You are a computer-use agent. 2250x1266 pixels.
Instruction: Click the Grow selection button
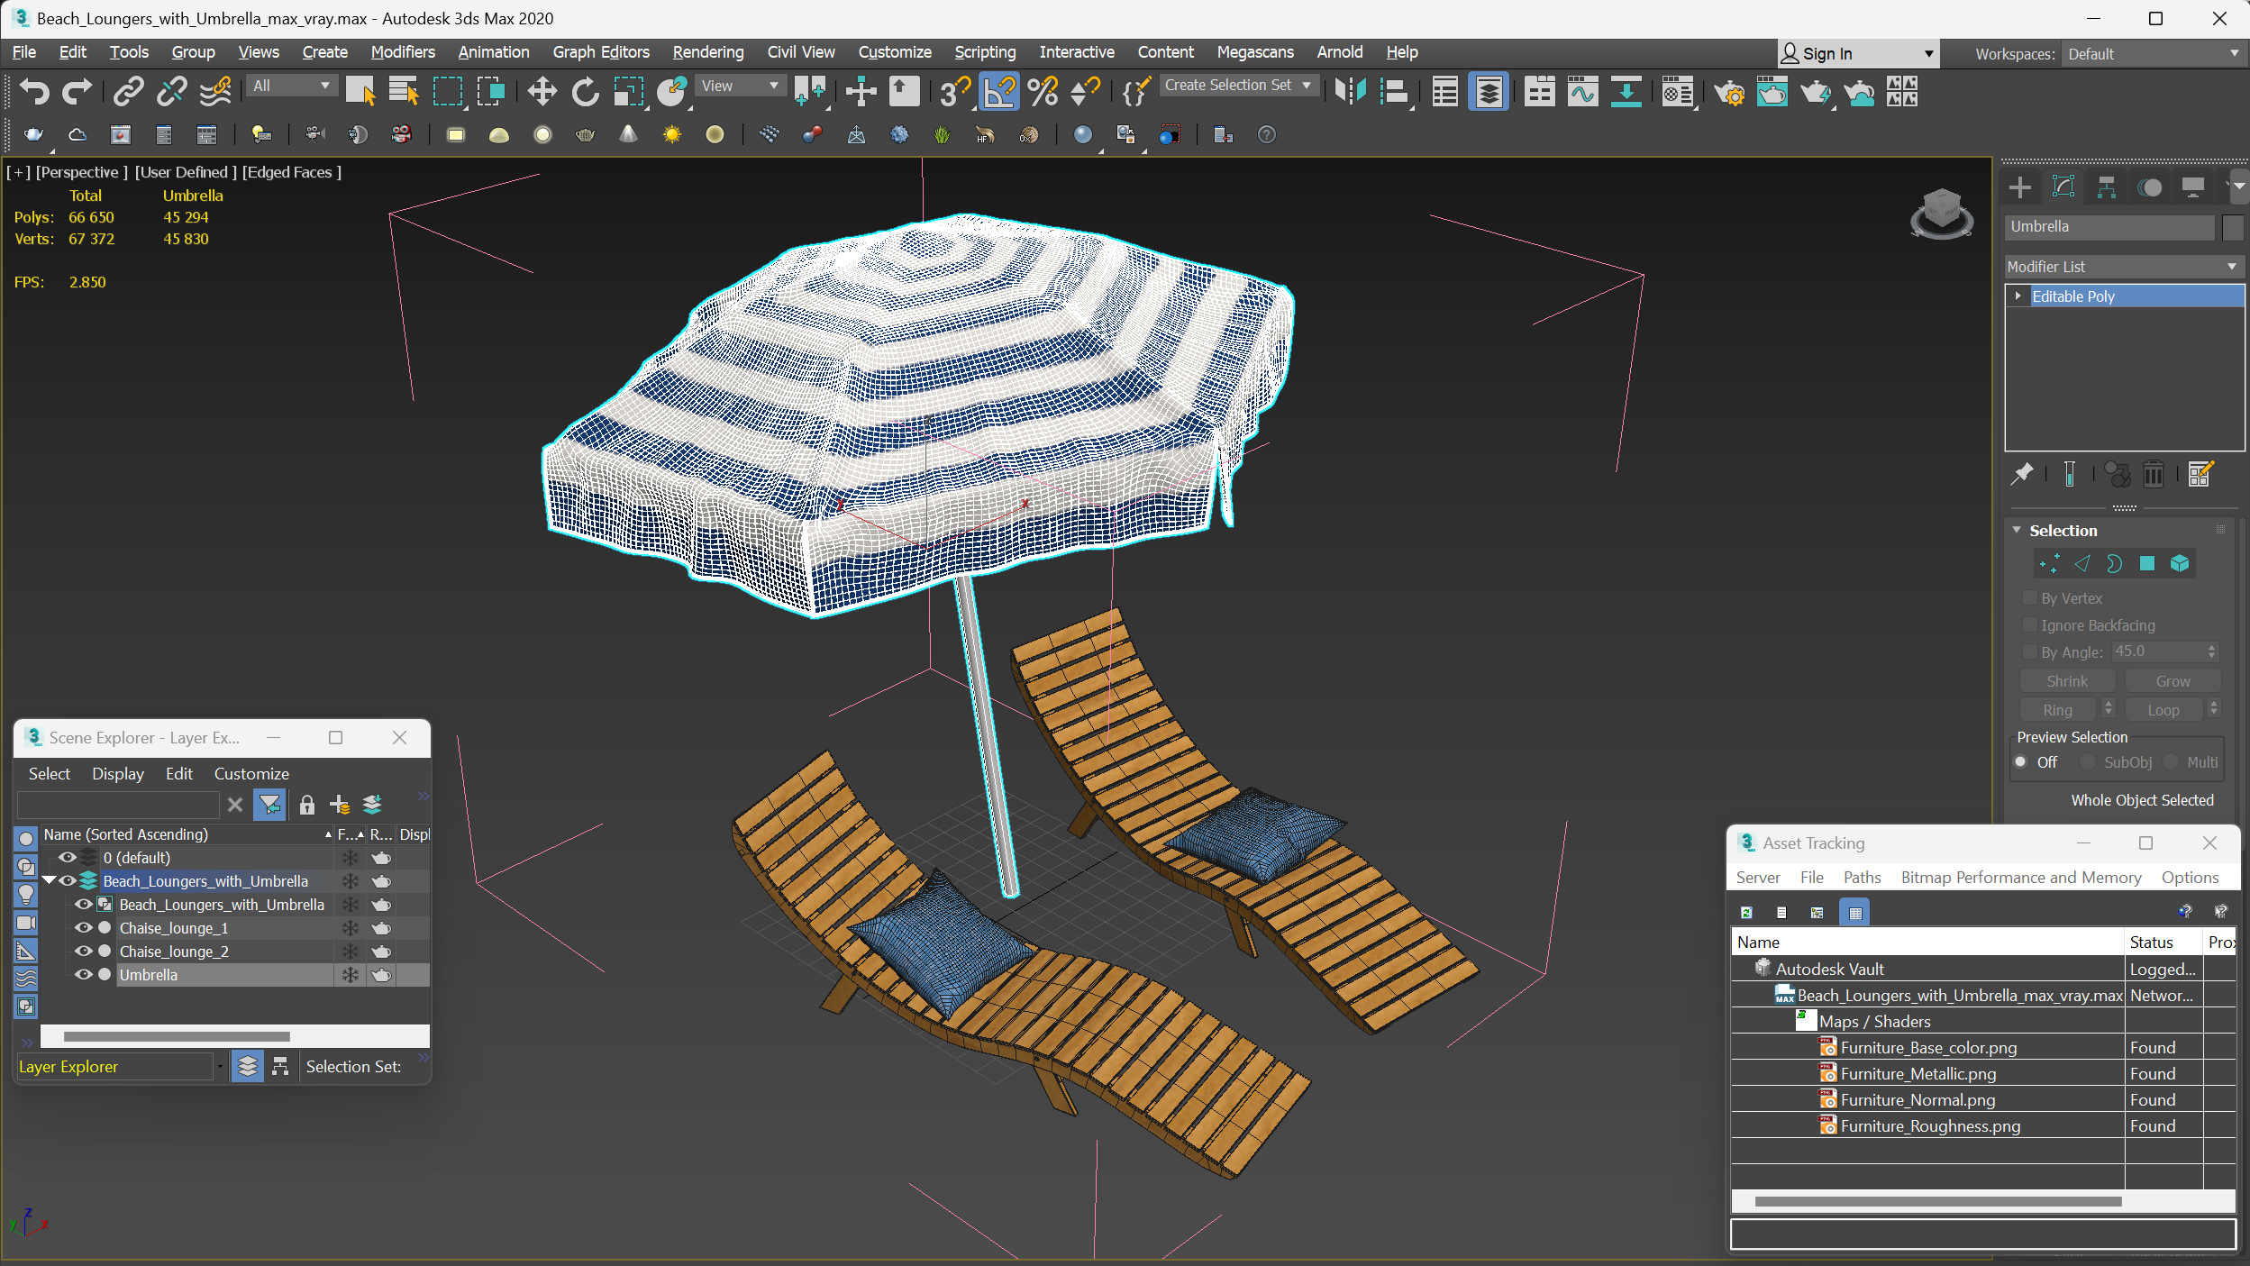tap(2173, 681)
